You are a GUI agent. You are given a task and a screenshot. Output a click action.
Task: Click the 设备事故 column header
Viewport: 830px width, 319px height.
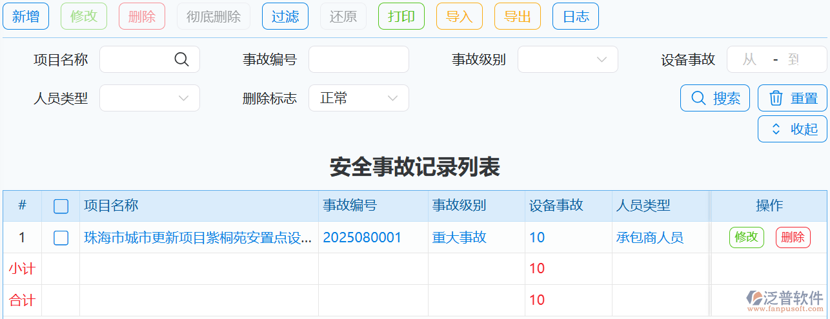pyautogui.click(x=556, y=206)
